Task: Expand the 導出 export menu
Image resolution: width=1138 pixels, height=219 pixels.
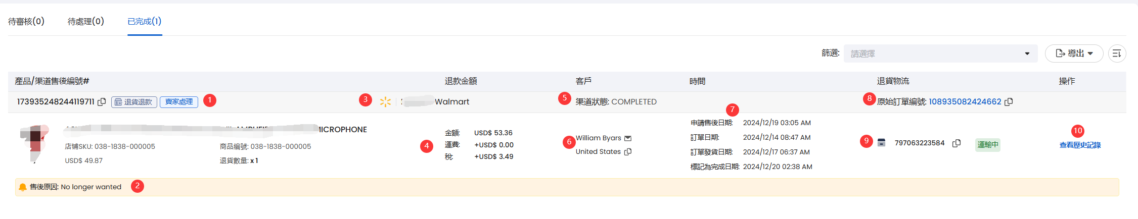Action: pos(1074,53)
